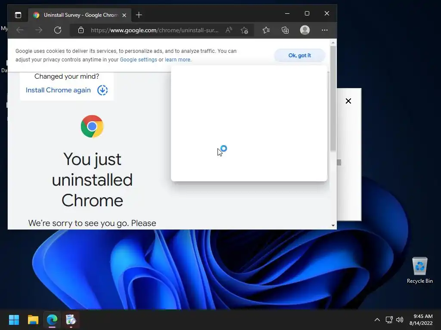Open the Edge tab actions menu icon

(18, 15)
